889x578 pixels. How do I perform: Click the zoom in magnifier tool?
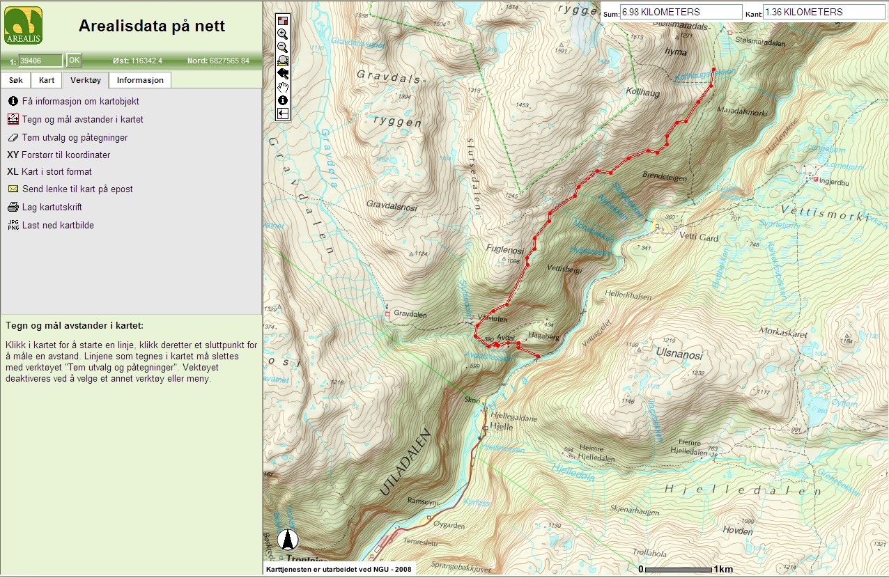pos(282,33)
